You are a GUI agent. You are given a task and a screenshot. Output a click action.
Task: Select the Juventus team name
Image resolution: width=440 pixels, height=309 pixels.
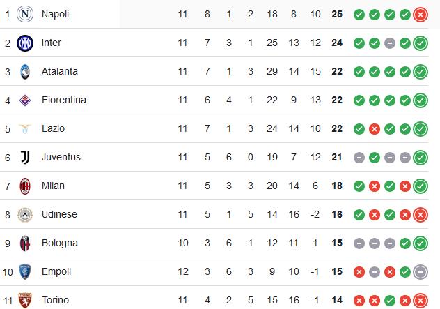click(x=61, y=157)
